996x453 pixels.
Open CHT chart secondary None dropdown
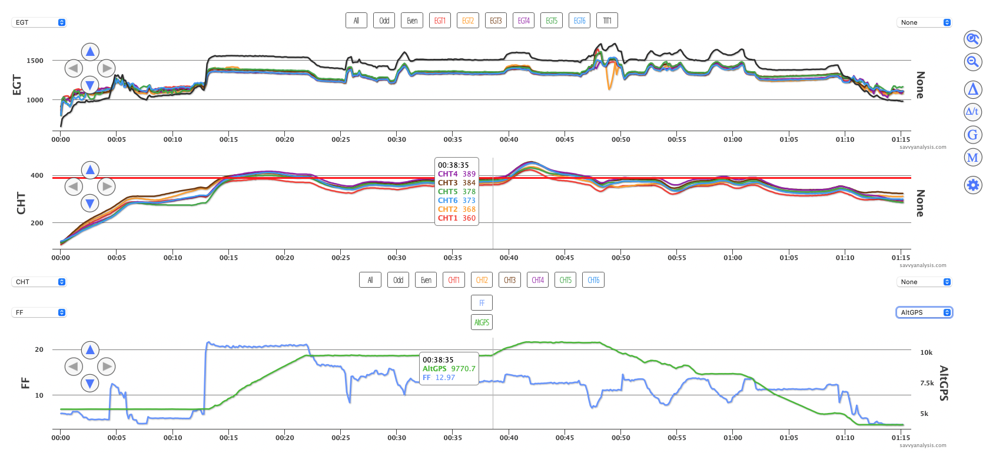pos(925,282)
